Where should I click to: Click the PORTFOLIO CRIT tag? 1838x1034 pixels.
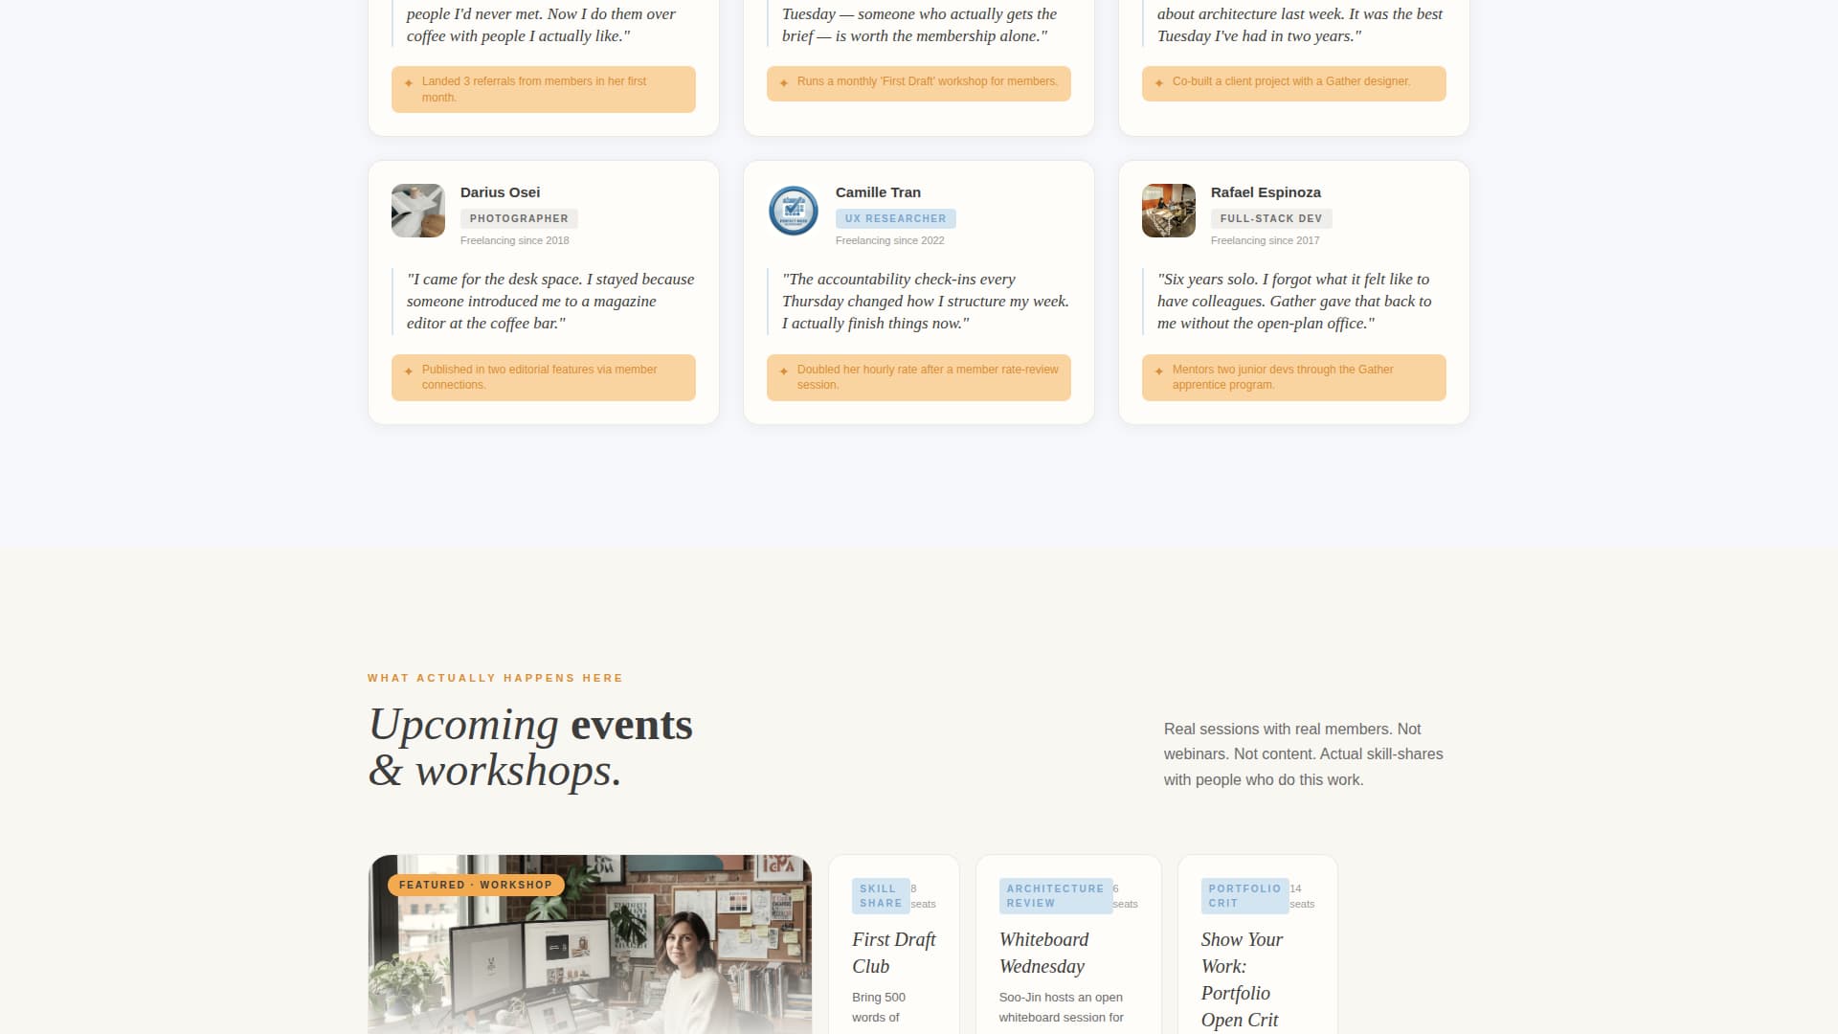point(1244,895)
